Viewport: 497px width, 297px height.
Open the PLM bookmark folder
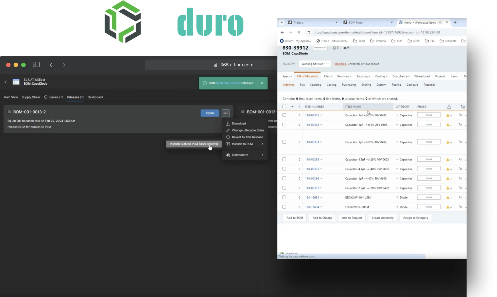(x=397, y=41)
